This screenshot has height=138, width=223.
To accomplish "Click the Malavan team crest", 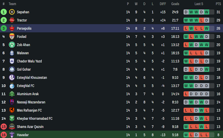I will (x=12, y=53).
